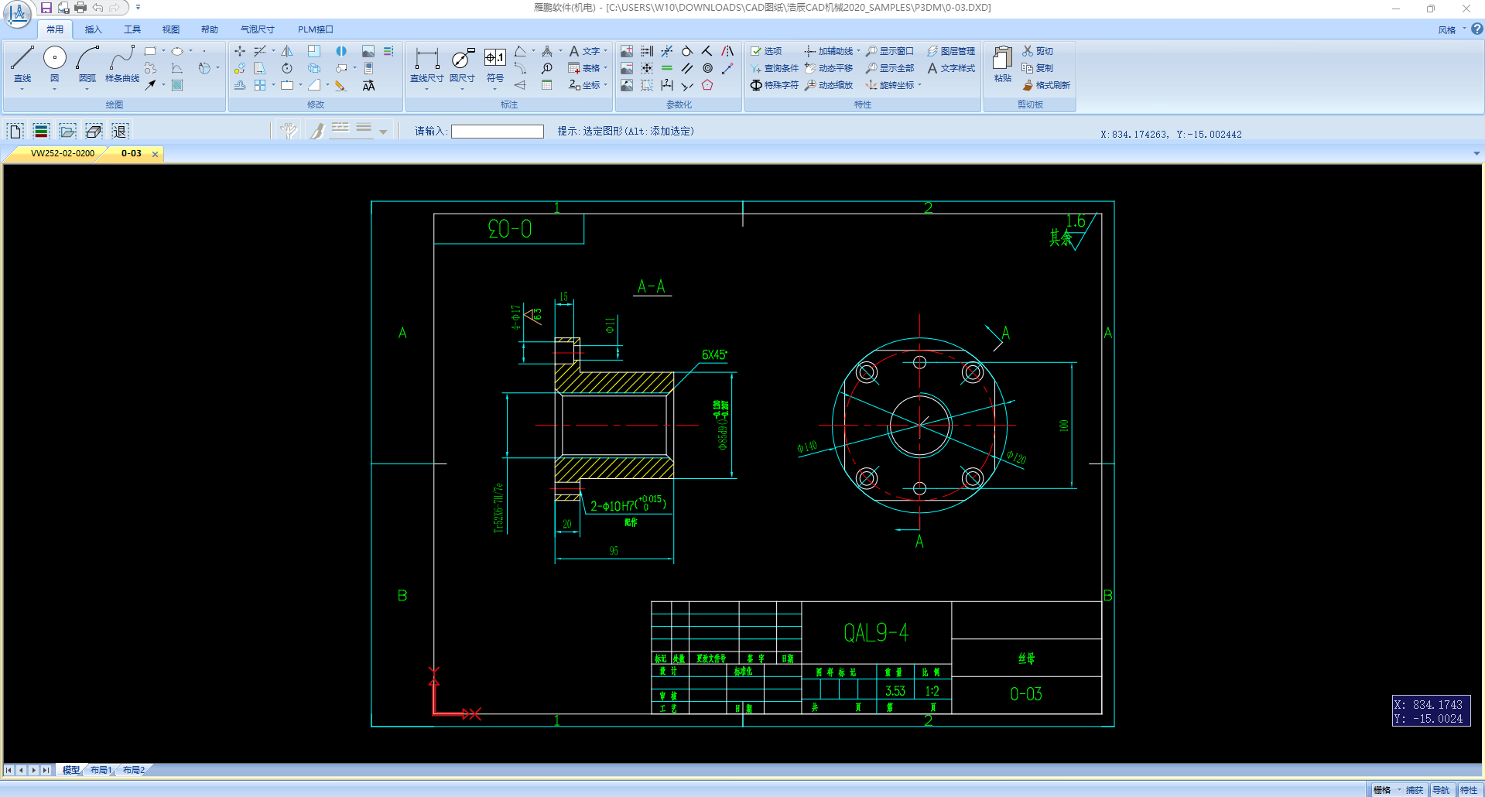Open the 符号 tolerance symbol tool
The height and width of the screenshot is (797, 1485).
[495, 65]
